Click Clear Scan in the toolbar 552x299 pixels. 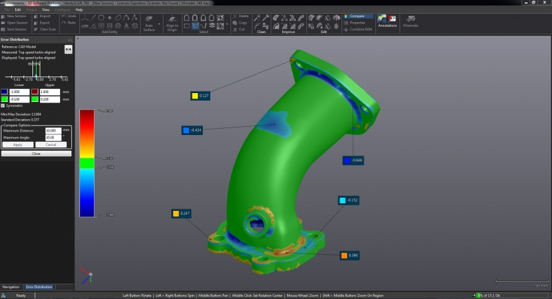[x=46, y=30]
